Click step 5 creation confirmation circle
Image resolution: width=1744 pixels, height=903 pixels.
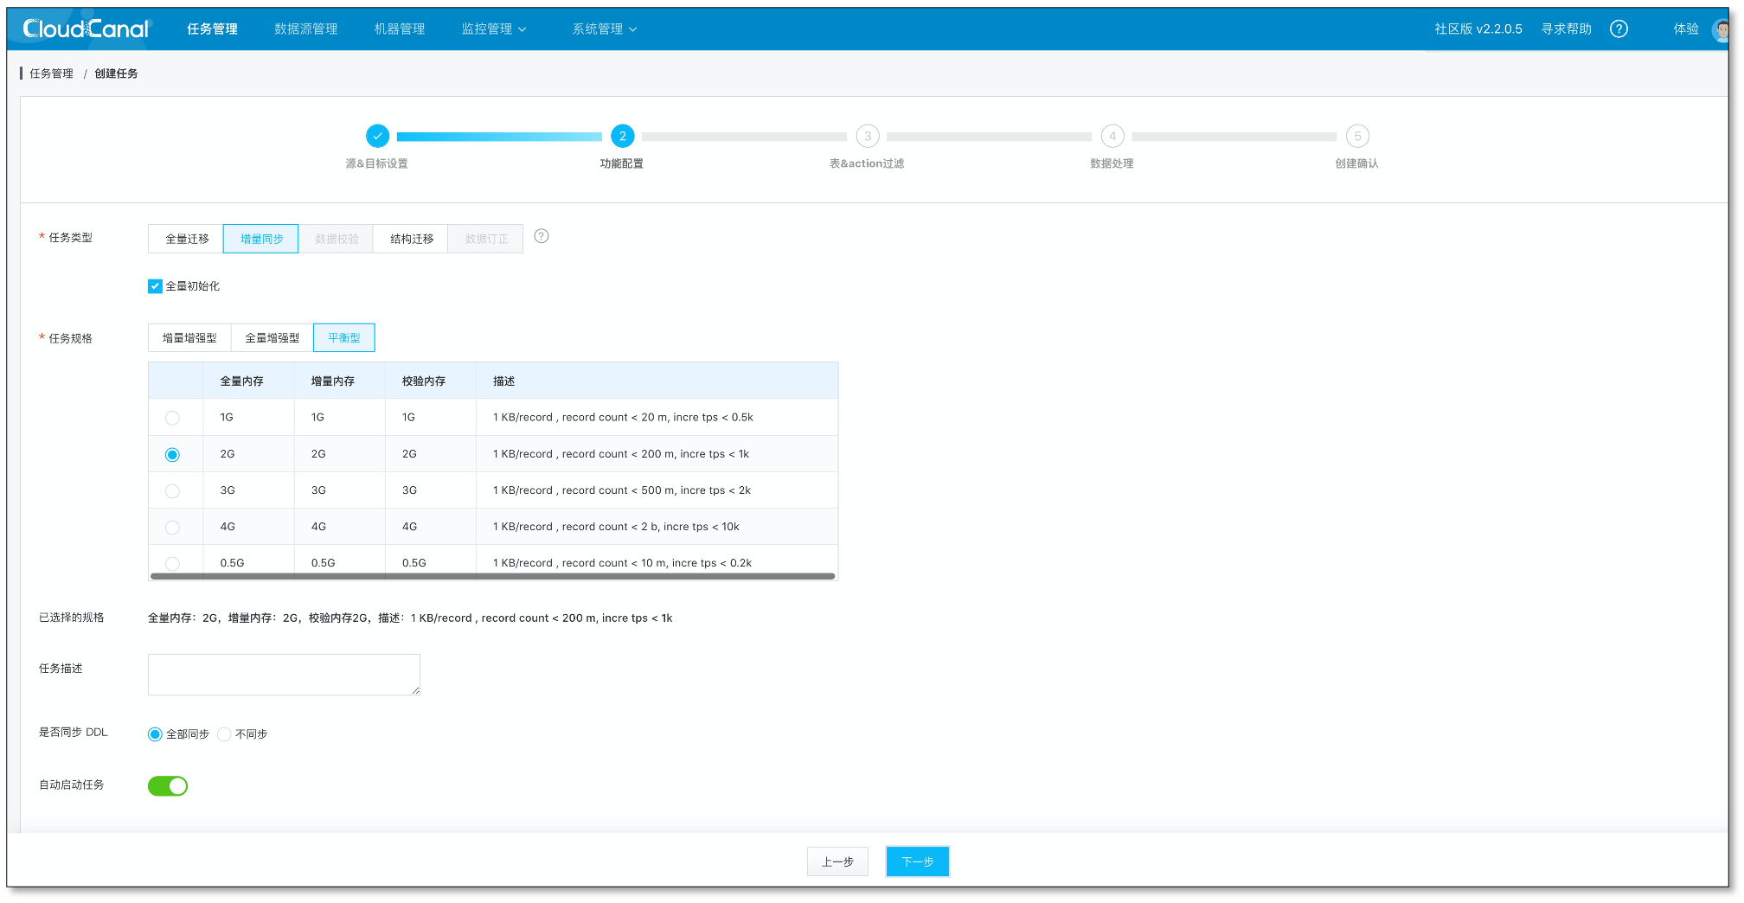click(1357, 137)
